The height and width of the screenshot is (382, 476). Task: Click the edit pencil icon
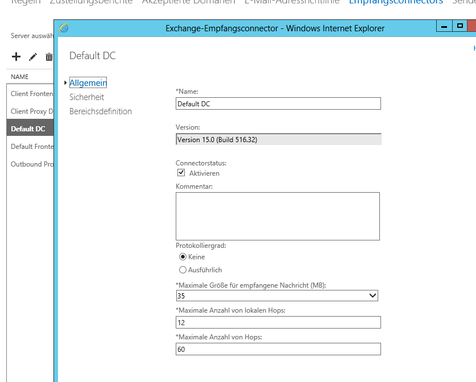(x=33, y=57)
